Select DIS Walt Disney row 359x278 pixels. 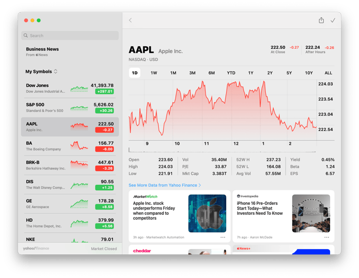click(70, 184)
